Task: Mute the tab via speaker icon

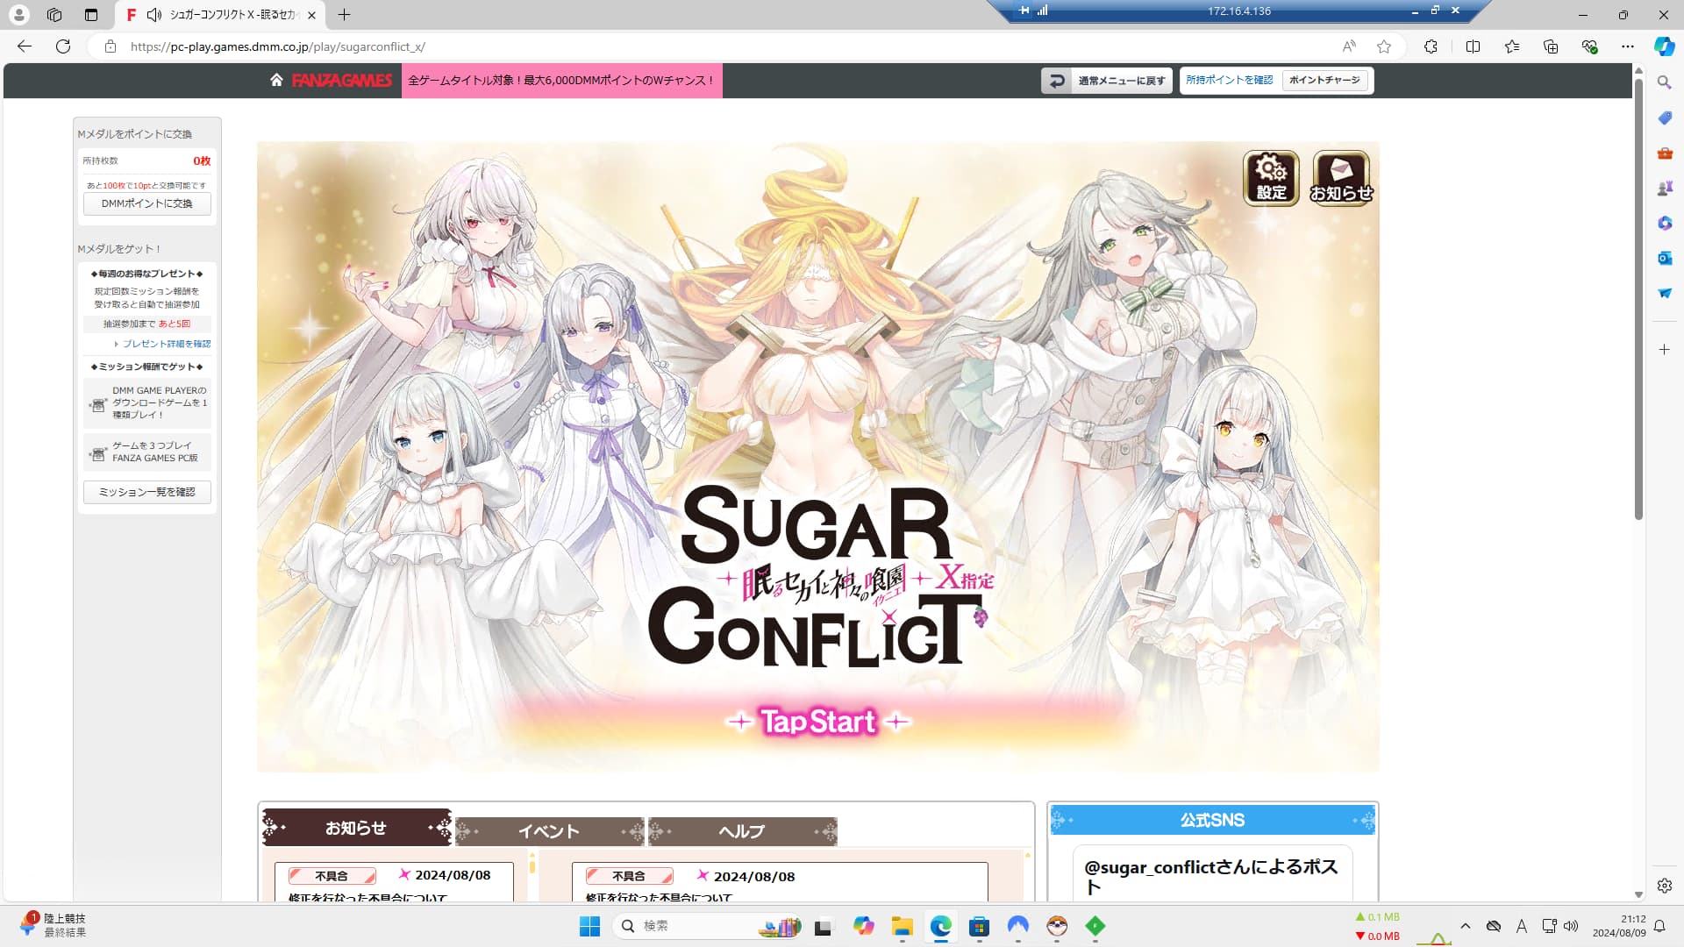Action: (154, 15)
